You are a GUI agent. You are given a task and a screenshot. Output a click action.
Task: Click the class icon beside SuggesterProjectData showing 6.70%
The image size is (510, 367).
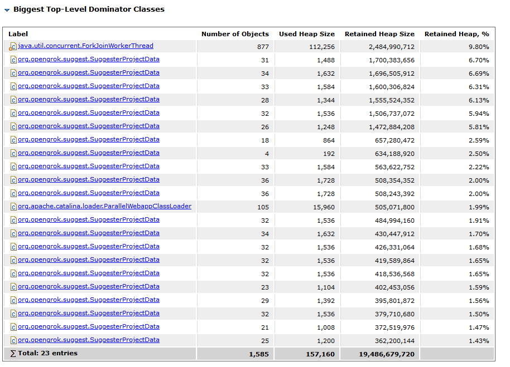click(x=13, y=59)
